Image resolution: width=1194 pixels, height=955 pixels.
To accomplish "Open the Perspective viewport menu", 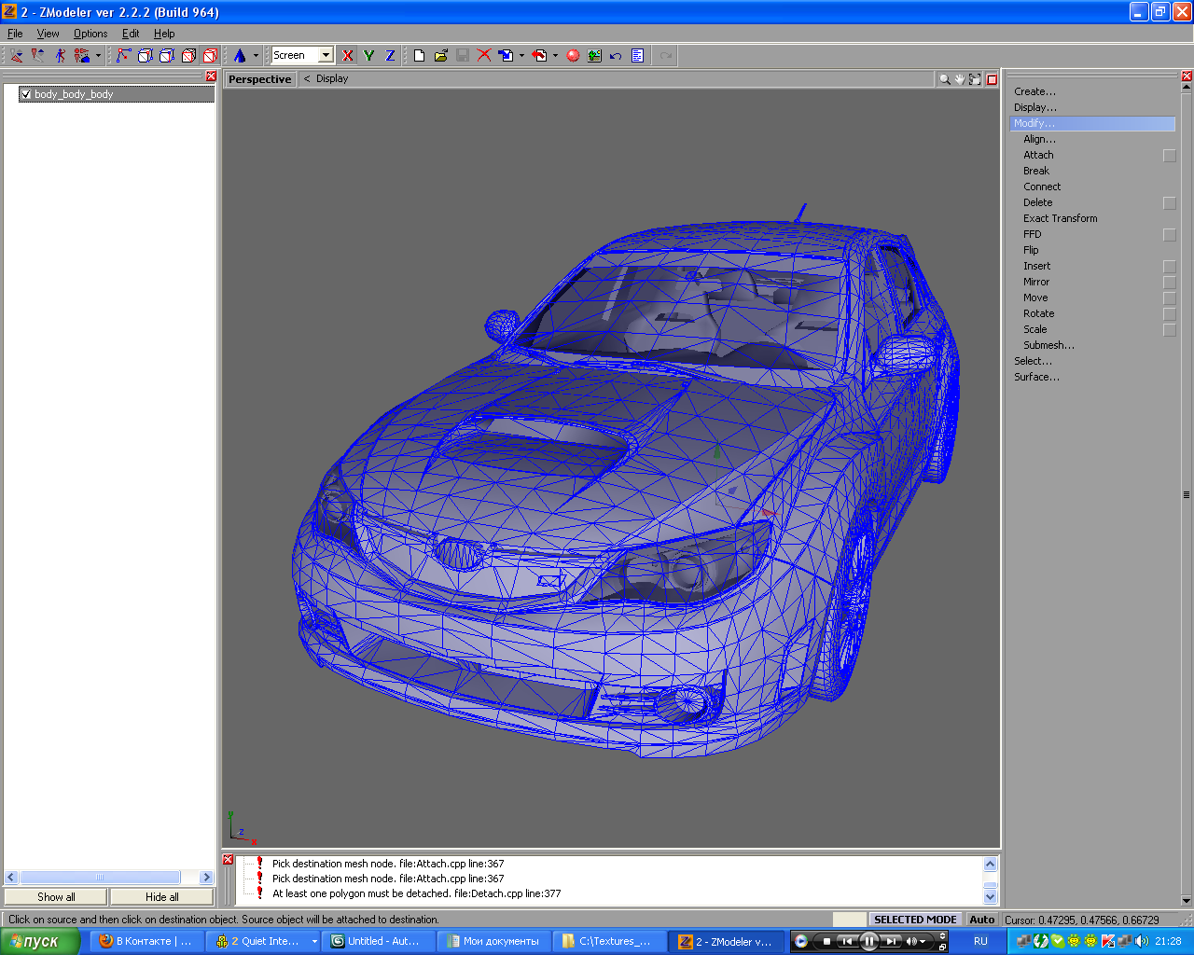I will pos(259,79).
